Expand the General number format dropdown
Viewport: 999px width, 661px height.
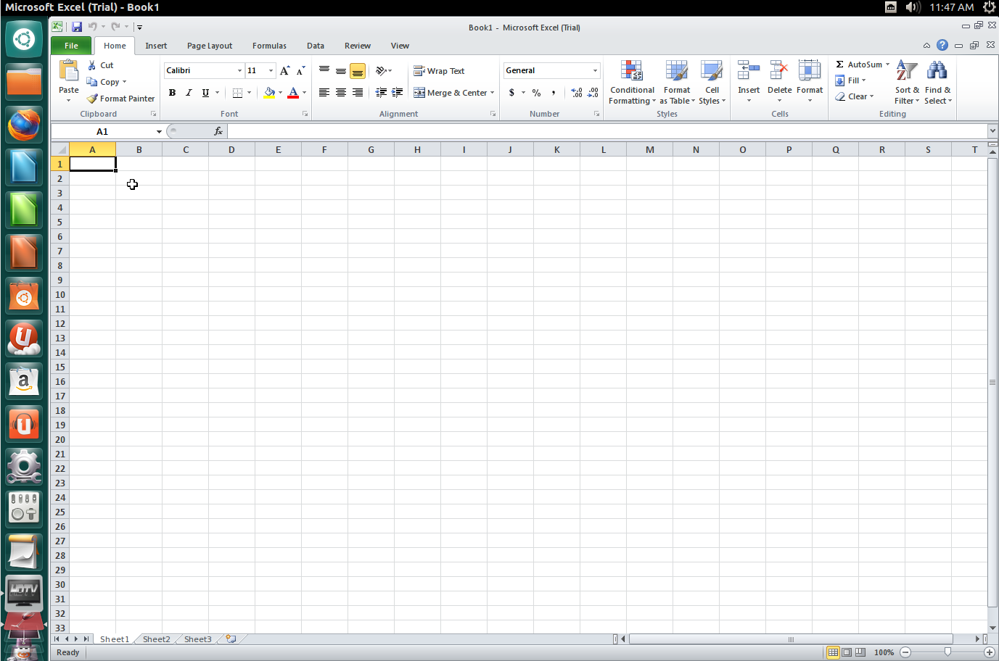(595, 70)
